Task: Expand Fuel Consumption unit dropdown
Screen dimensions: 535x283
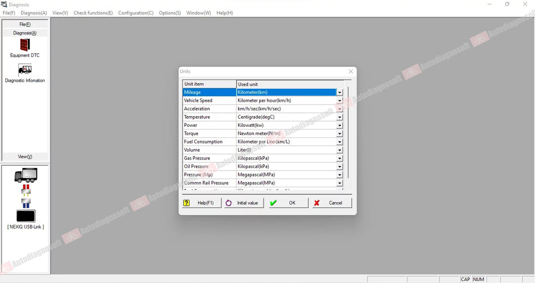Action: pos(339,142)
